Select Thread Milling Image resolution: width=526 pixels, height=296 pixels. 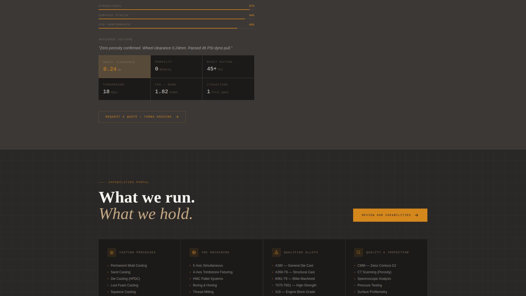point(203,292)
